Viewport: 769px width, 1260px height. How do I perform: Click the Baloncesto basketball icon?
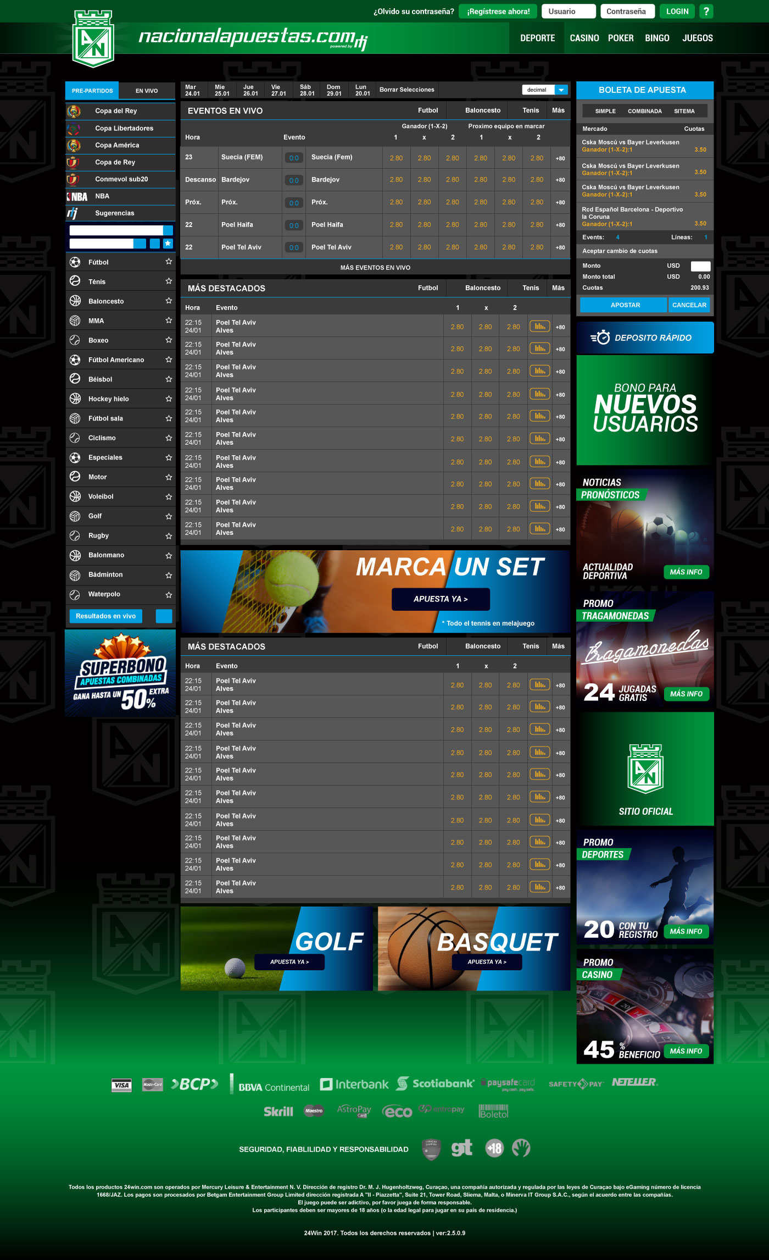click(75, 301)
